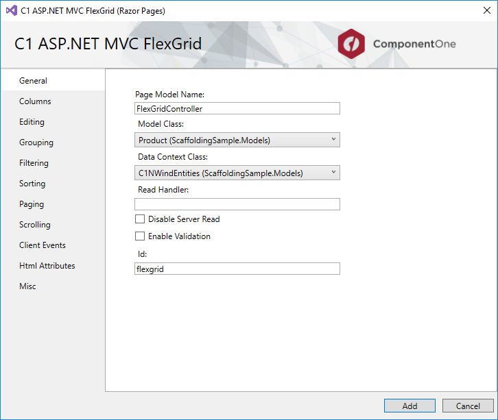The width and height of the screenshot is (498, 420).
Task: Click the empty Read Handler input field
Action: 237,204
